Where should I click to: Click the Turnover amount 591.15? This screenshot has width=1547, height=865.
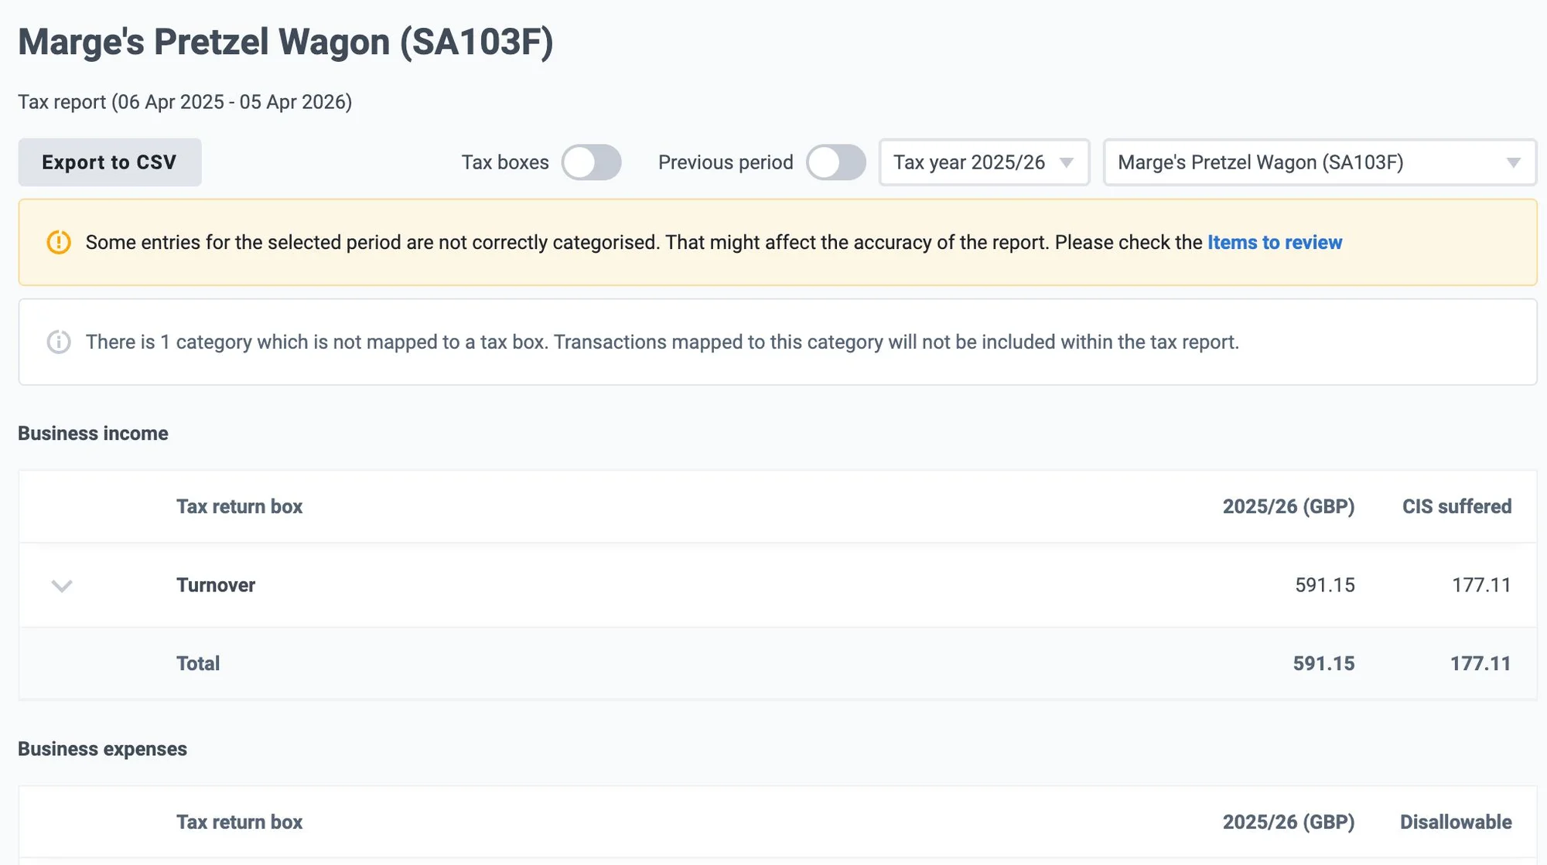click(1324, 585)
